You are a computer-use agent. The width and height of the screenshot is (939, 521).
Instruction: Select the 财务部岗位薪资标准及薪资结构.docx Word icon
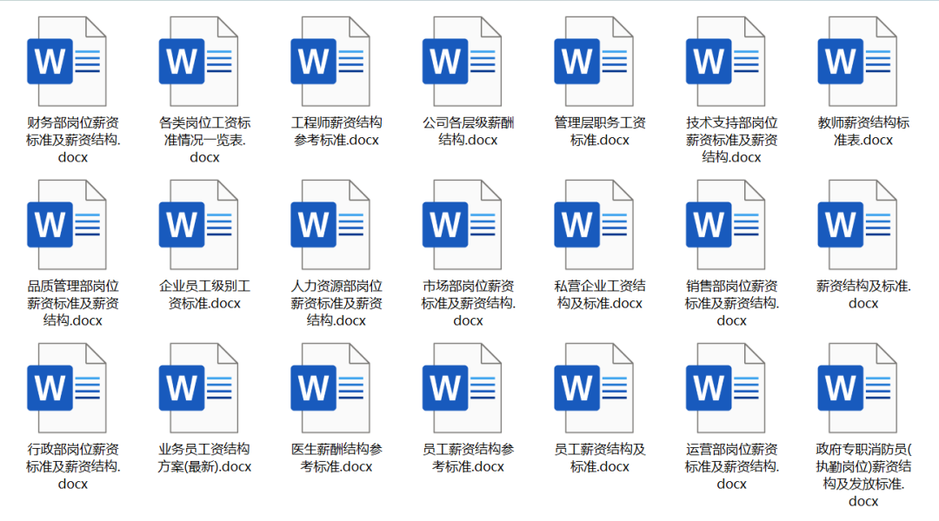(67, 62)
